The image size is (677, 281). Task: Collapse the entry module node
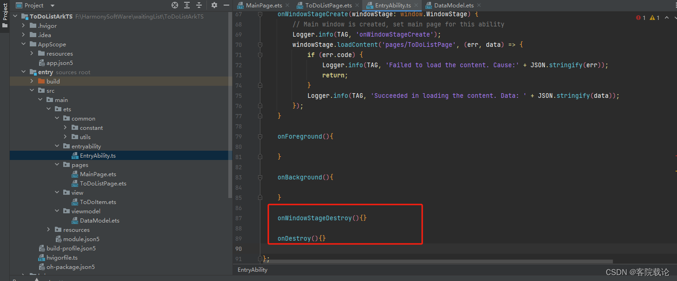coord(24,72)
